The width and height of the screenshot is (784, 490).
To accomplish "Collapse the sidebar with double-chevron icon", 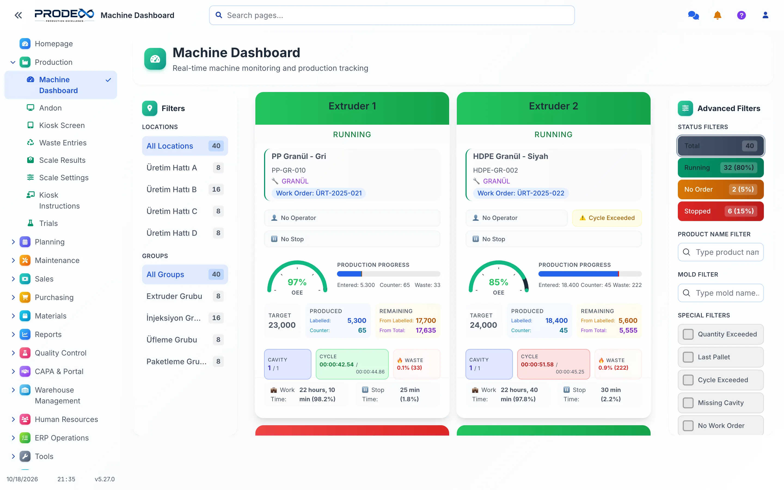I will pyautogui.click(x=18, y=15).
